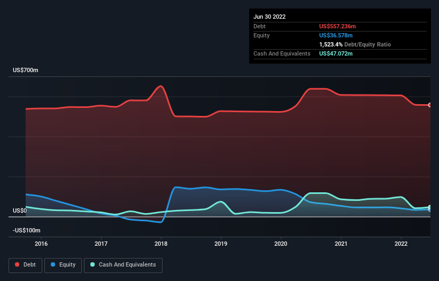Click the 2018 x-axis label

pos(161,244)
